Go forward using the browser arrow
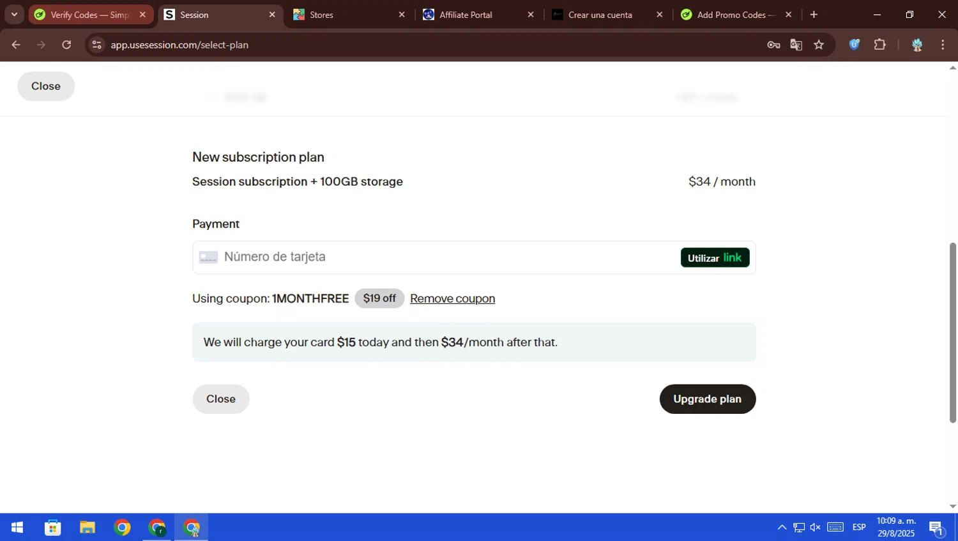958x541 pixels. pos(41,45)
